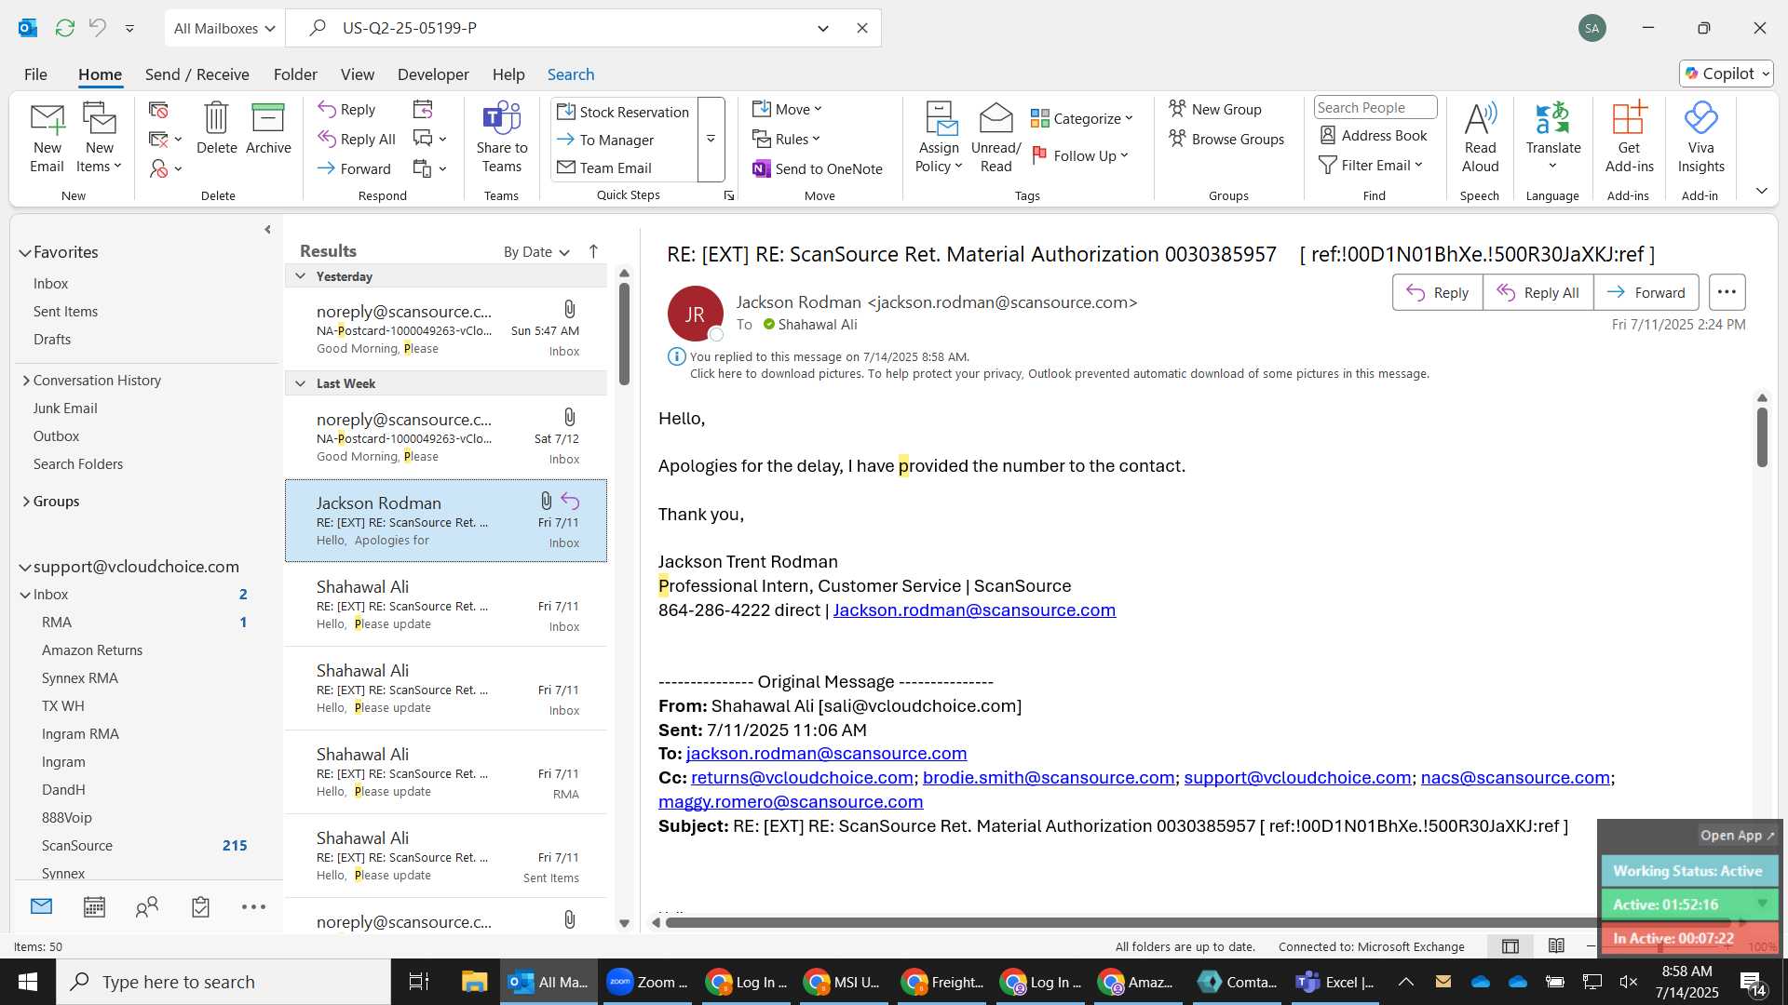Click Forward button in reading pane
Viewport: 1788px width, 1005px height.
coord(1646,292)
